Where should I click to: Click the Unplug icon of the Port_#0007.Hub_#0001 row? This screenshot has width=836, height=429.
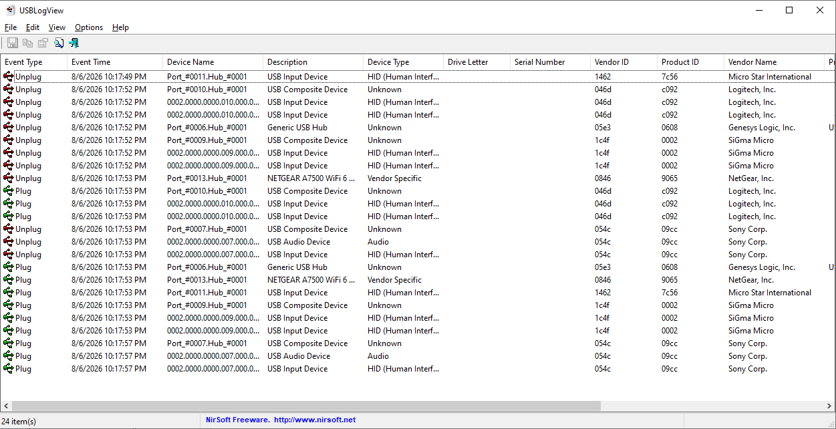[8, 229]
